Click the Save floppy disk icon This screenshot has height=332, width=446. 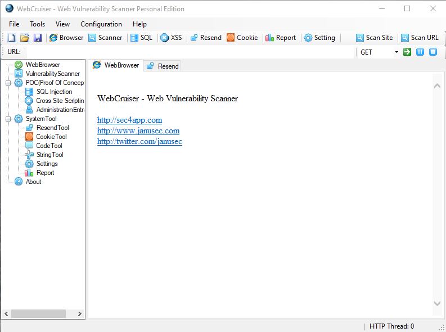[x=38, y=38]
